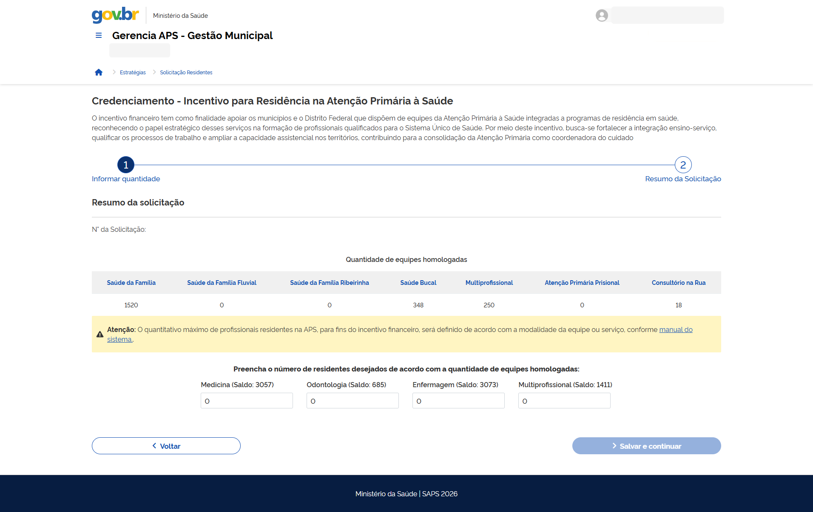Click the Resumo da Solicitação step label
The image size is (813, 512).
683,179
